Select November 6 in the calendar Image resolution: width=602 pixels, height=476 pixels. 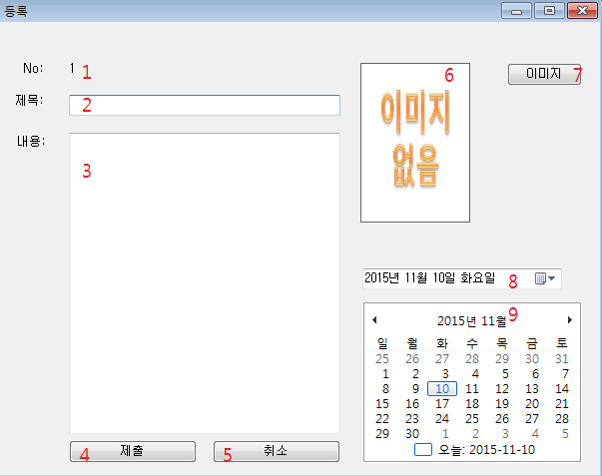[x=535, y=373]
